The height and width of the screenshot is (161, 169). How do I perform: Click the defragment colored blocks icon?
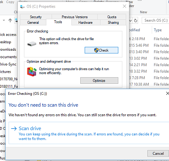32,71
